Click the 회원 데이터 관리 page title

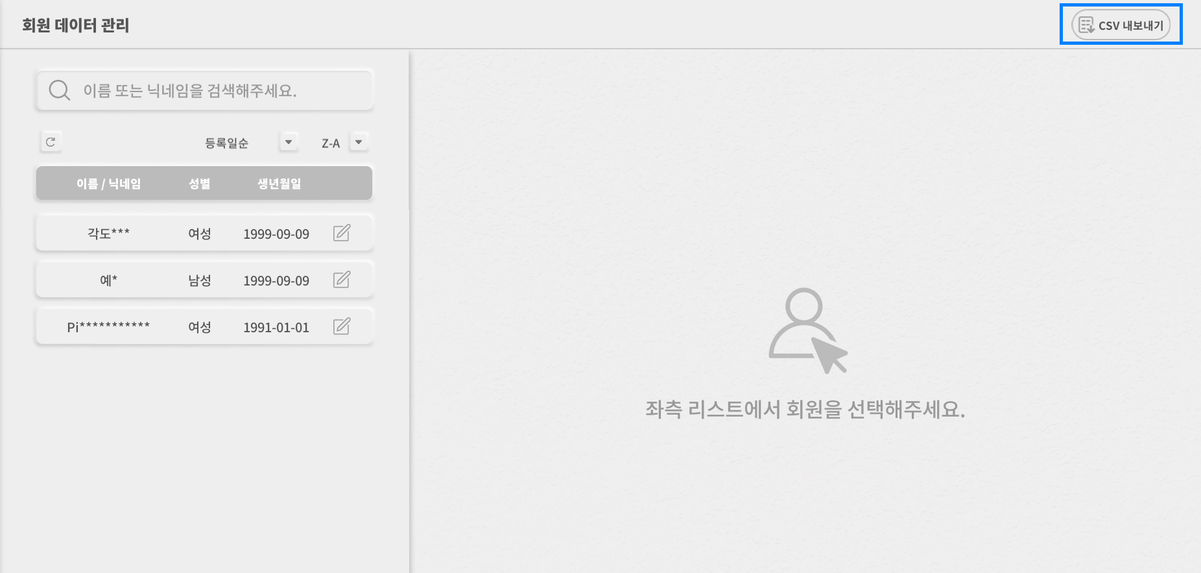pos(76,25)
